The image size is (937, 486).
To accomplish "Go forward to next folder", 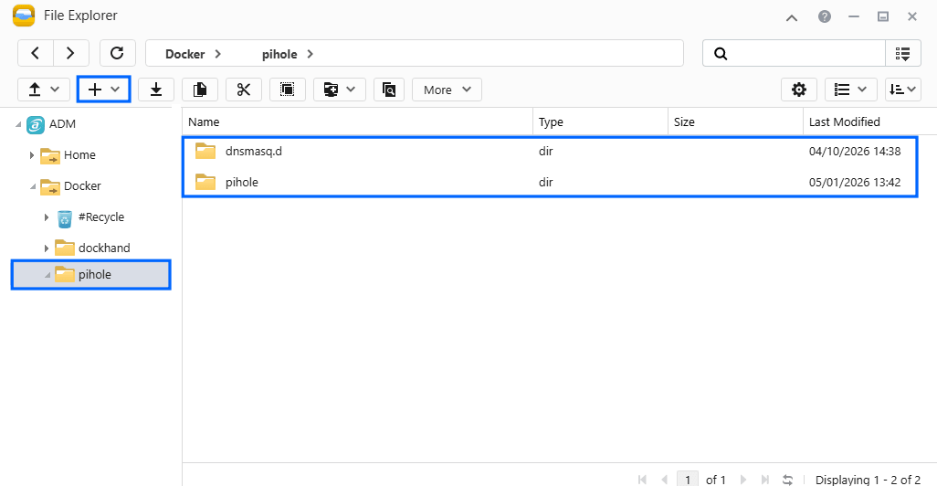I will tap(70, 53).
